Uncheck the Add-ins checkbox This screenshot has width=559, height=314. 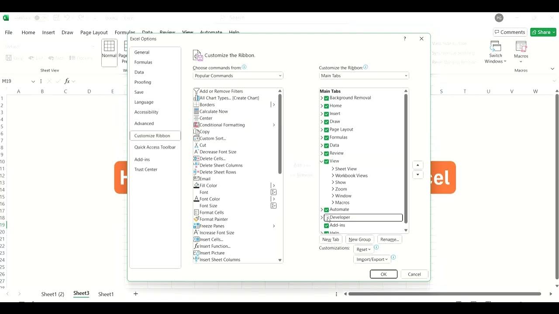[327, 225]
